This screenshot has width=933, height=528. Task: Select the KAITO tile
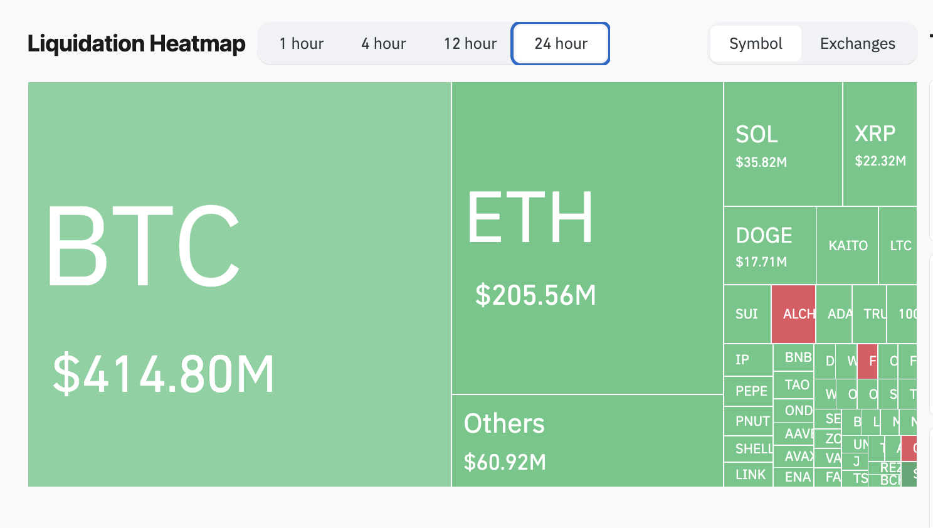[848, 245]
